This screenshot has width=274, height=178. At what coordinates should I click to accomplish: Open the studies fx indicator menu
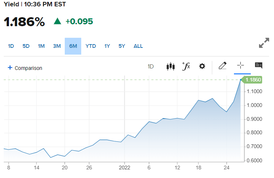186,66
